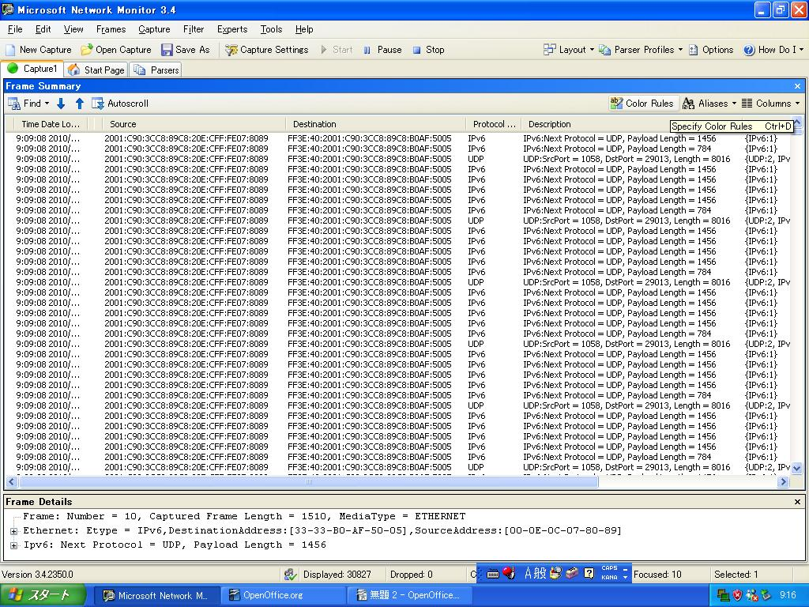Open the Windows スタート menu
This screenshot has width=809, height=607.
43,596
